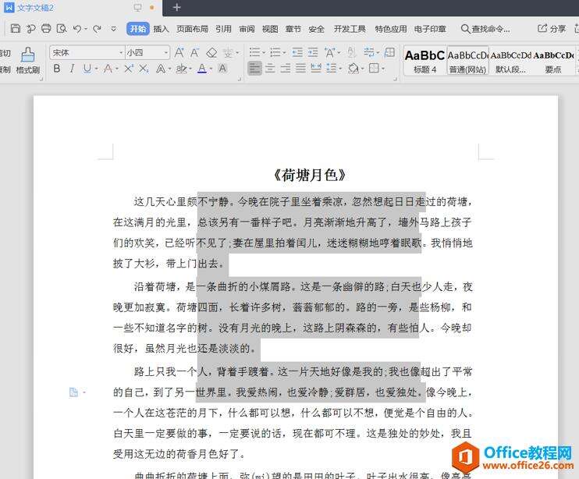
Task: Click the sort icon in paragraph group
Action: click(351, 52)
